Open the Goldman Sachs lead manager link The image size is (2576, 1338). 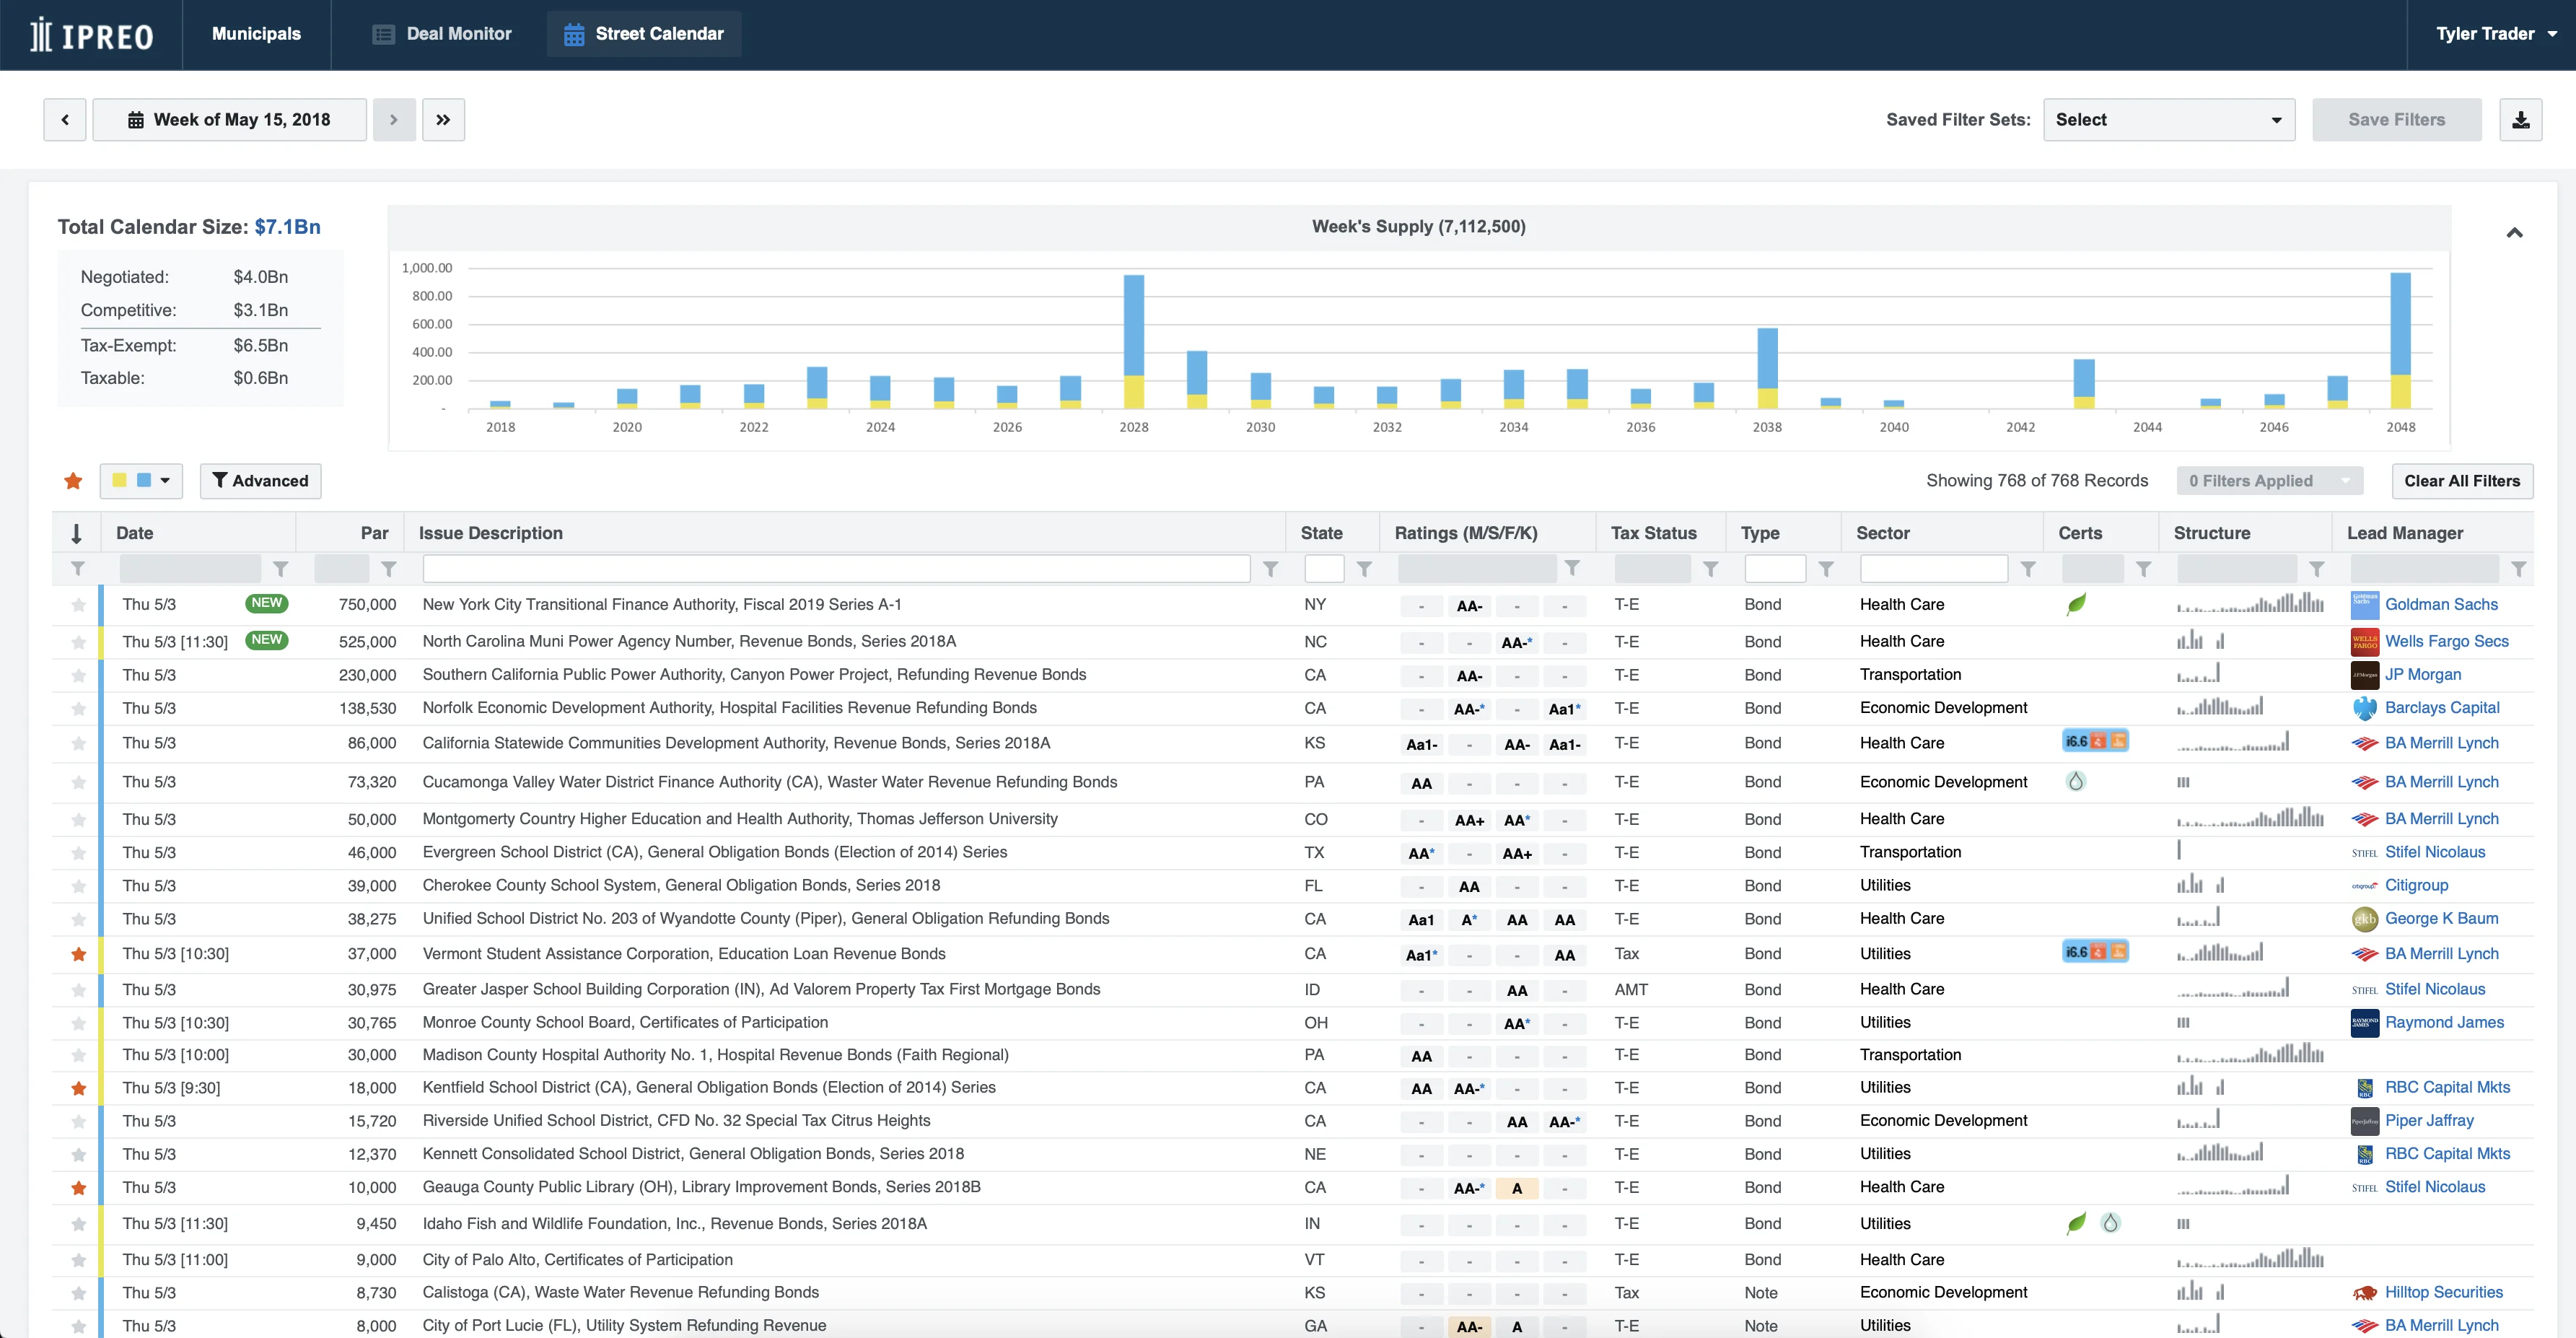point(2440,604)
